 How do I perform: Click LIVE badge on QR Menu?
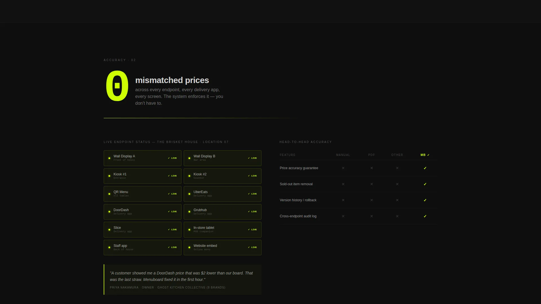(x=172, y=194)
